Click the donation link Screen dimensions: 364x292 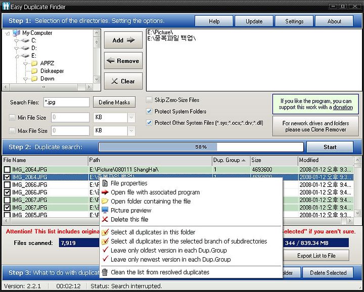coord(343,107)
